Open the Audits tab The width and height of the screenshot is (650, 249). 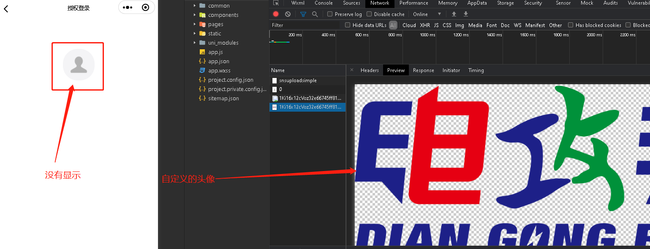(610, 3)
